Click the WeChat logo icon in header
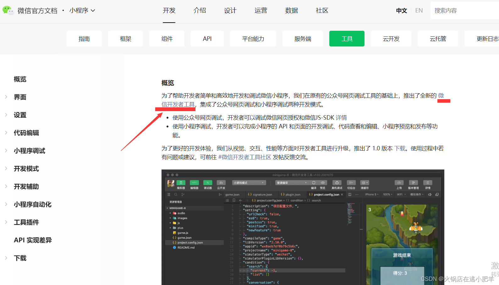 [8, 10]
